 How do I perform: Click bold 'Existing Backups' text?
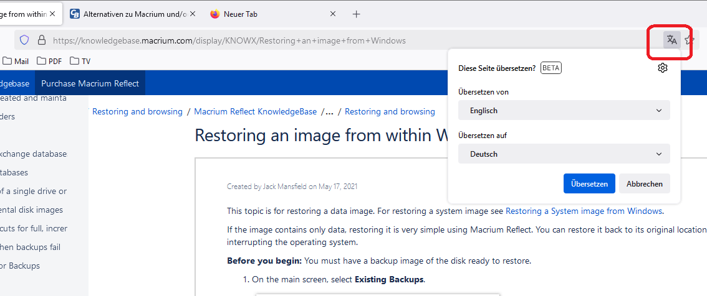coord(389,279)
